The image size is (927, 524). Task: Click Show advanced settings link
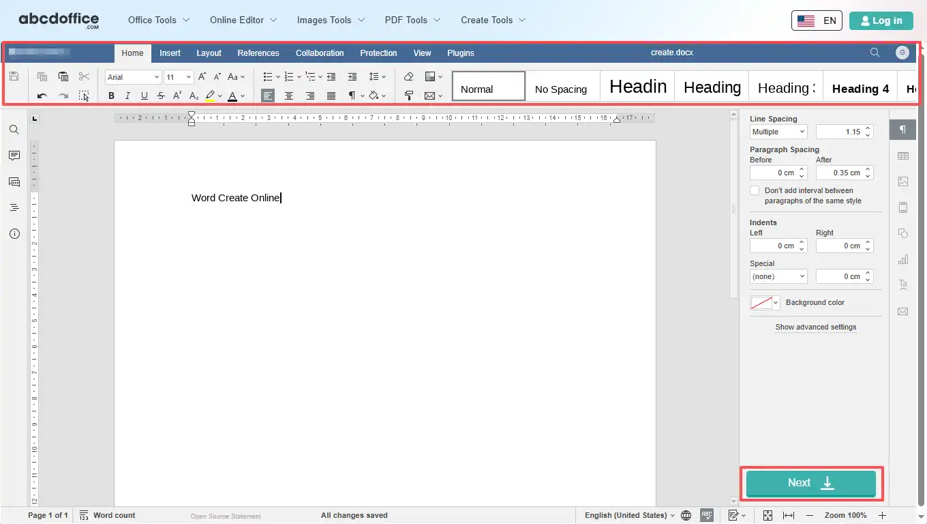tap(815, 327)
